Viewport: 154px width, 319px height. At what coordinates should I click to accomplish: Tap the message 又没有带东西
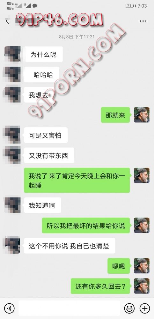pyautogui.click(x=49, y=155)
